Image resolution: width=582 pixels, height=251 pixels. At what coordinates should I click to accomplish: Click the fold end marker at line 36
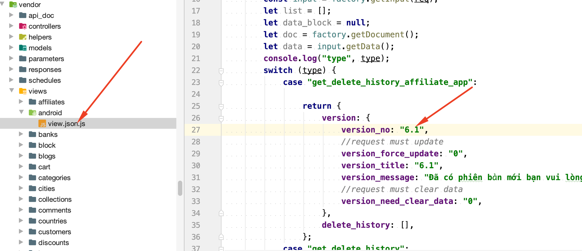(221, 237)
